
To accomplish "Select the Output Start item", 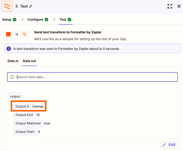I will pyautogui.click(x=25, y=132).
